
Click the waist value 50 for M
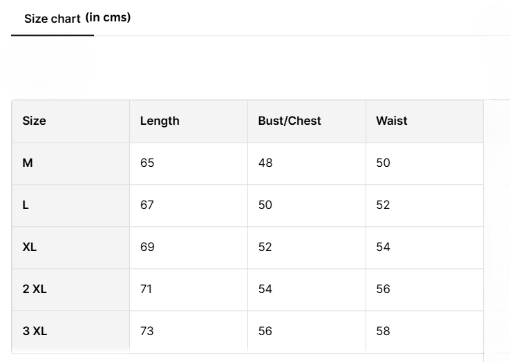click(x=384, y=163)
